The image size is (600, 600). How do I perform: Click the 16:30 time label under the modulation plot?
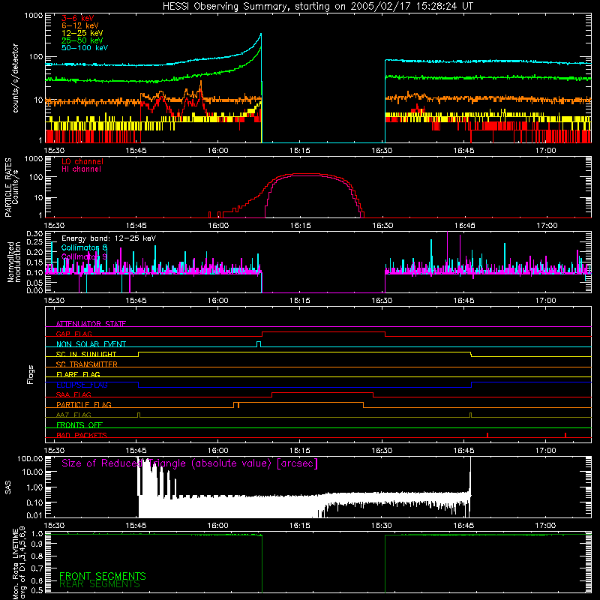(x=382, y=301)
